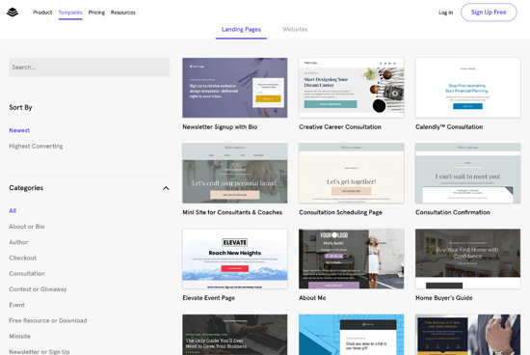Viewport: 530px width, 355px height.
Task: Click the Sign Up Free button
Action: (x=489, y=13)
